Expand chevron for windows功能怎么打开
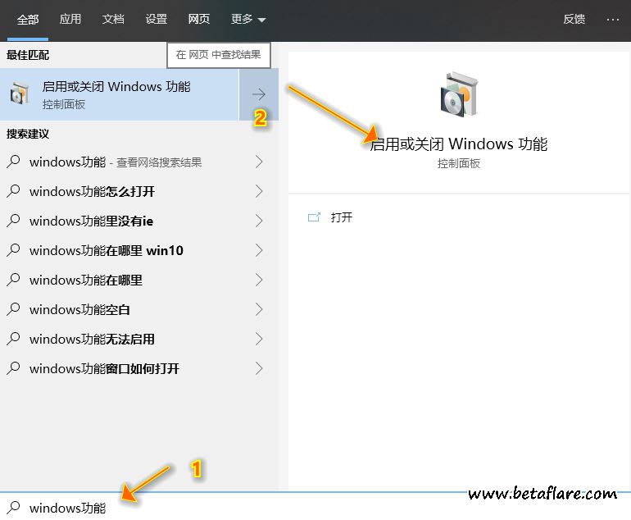Viewport: 631px width, 520px height. pyautogui.click(x=259, y=191)
